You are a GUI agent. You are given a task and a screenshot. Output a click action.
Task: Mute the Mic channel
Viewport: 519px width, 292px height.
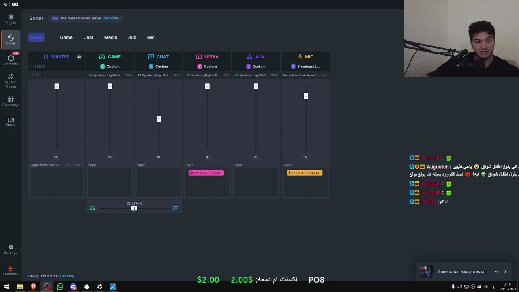coord(306,157)
